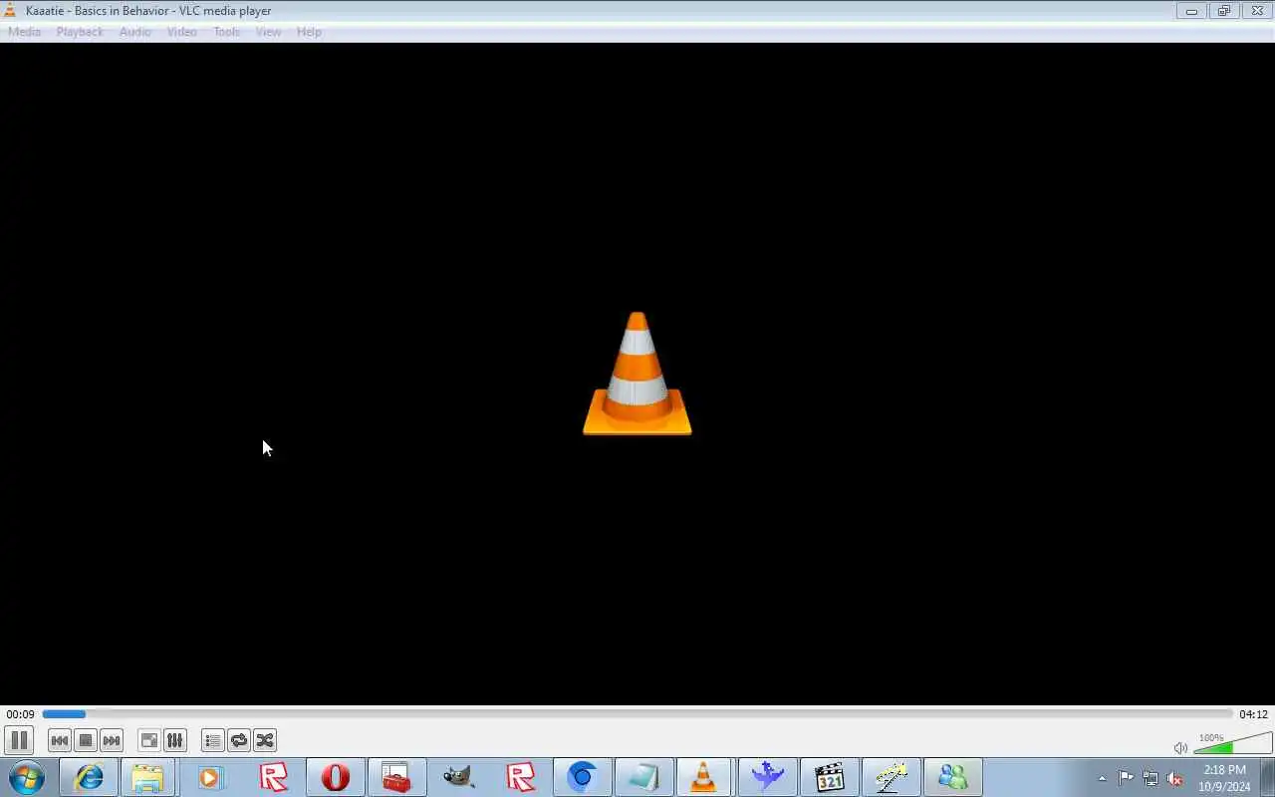Screen dimensions: 1275x797
Task: Open the Help menu
Action: [x=309, y=32]
